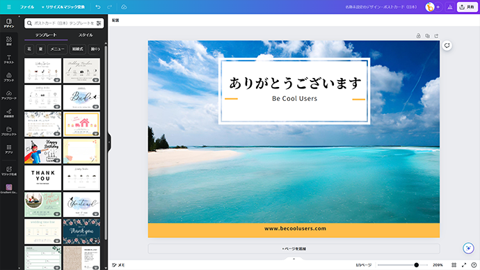The height and width of the screenshot is (270, 480).
Task: Click the Magic assistant sparkle button
Action: 468,248
